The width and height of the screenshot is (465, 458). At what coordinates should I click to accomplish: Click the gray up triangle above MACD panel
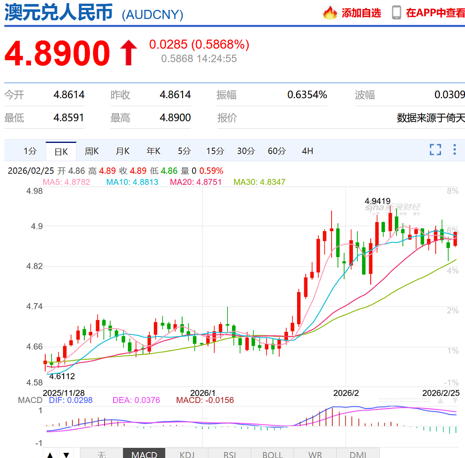coord(441,400)
